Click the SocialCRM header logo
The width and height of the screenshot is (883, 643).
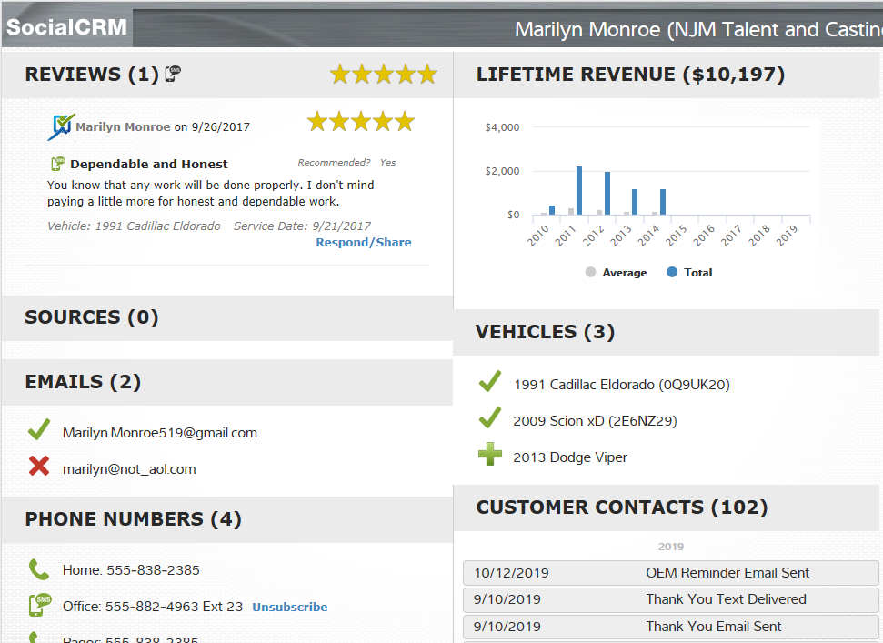coord(65,26)
